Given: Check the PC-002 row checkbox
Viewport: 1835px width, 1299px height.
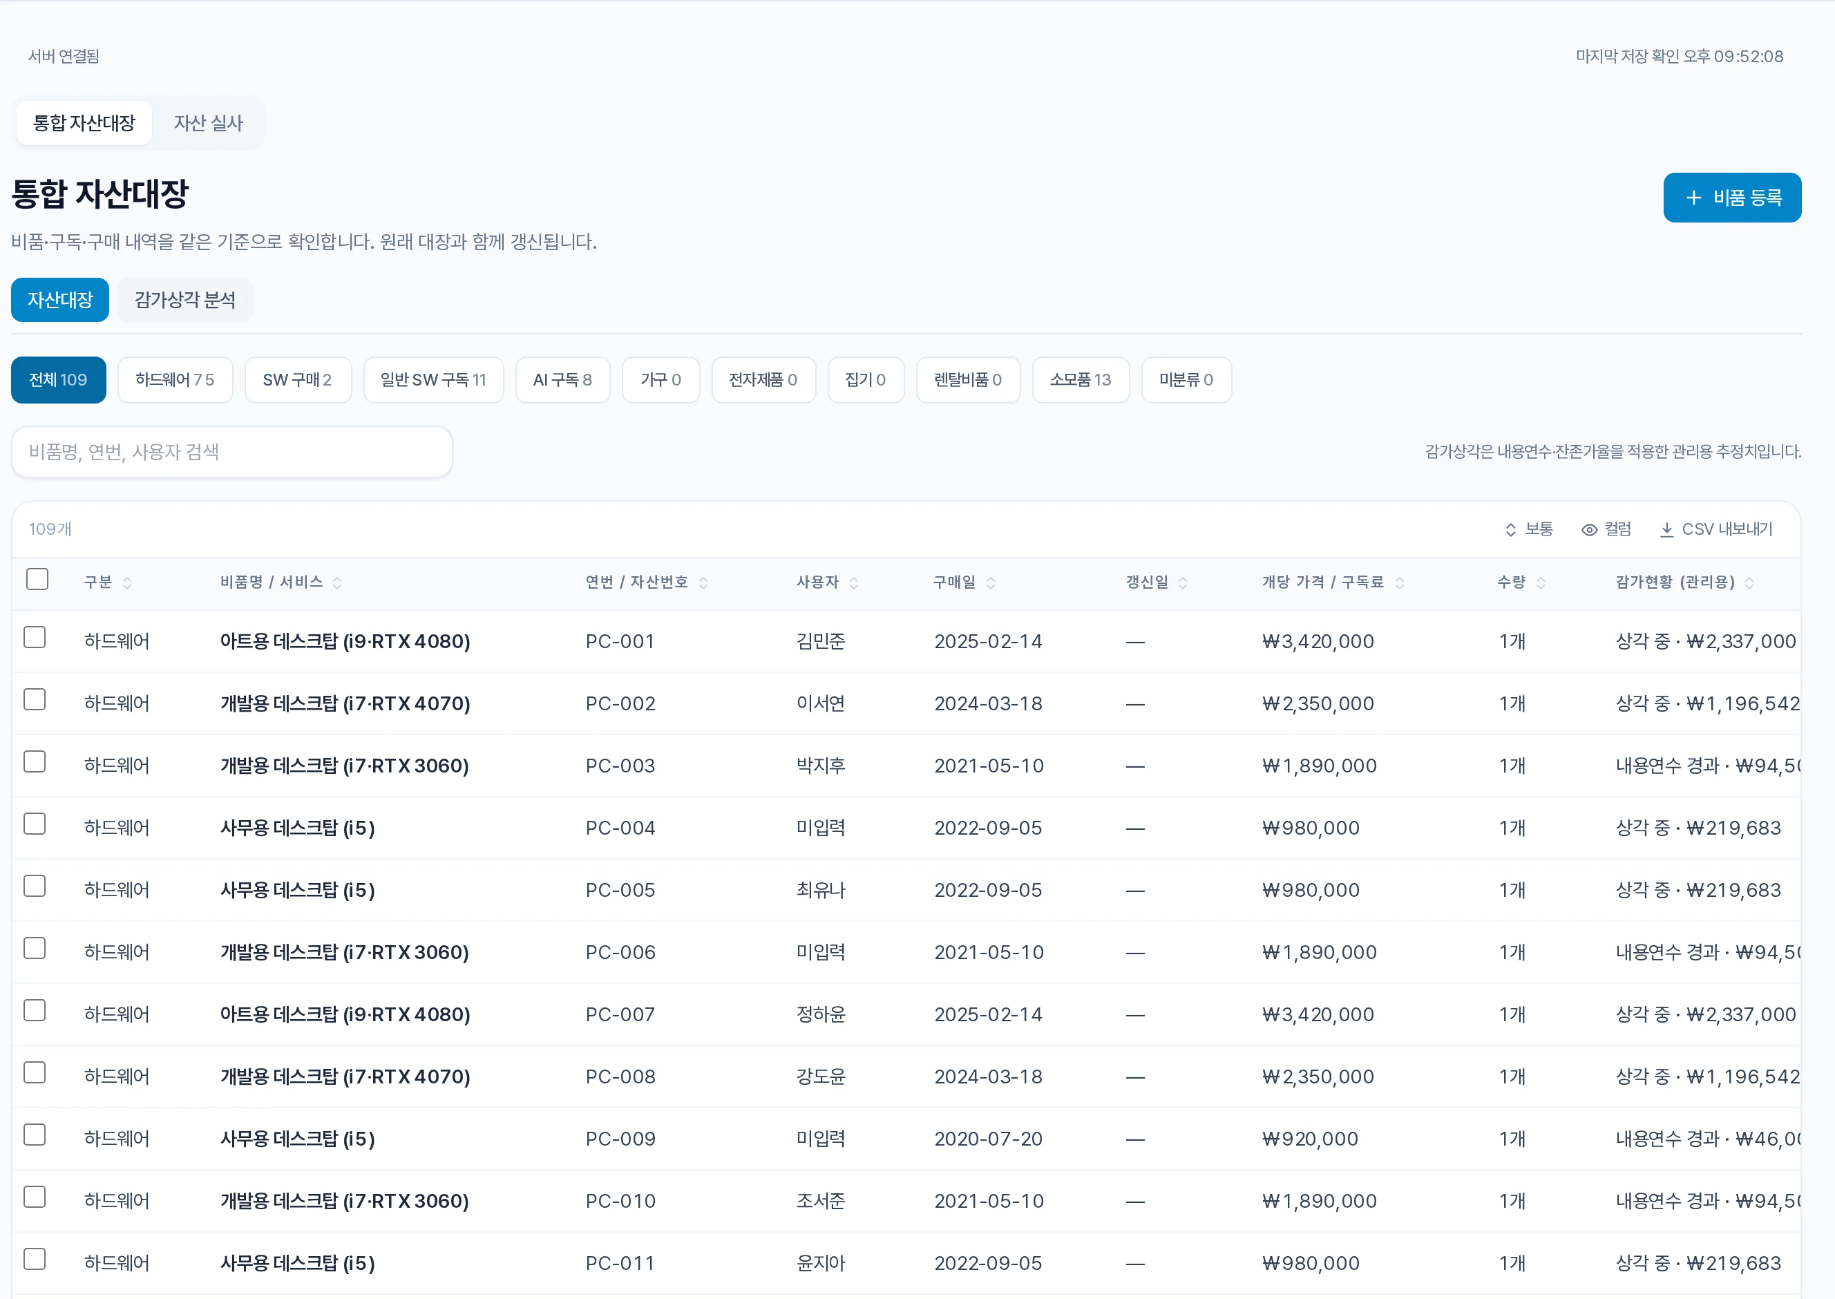Looking at the screenshot, I should [35, 700].
